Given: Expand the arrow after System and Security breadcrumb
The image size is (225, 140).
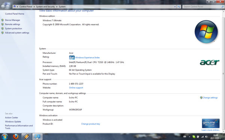Looking at the screenshot, I should coord(57,7).
